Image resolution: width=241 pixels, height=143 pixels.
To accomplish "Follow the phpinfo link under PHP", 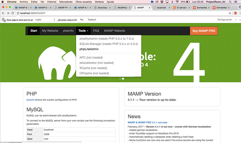I will (31, 100).
